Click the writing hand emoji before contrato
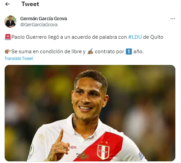This screenshot has width=181, height=163. tap(90, 52)
